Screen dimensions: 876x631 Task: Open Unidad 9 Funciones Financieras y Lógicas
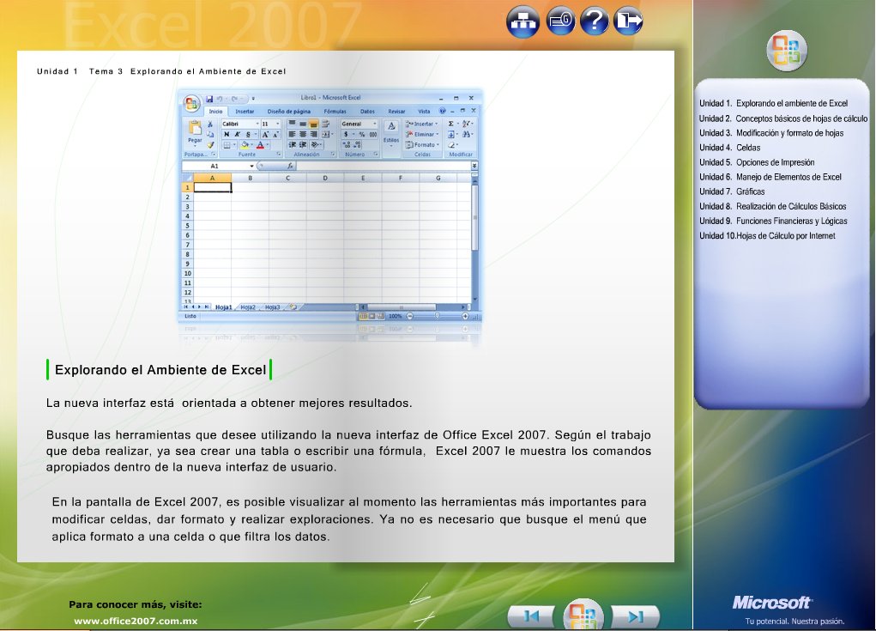[773, 221]
